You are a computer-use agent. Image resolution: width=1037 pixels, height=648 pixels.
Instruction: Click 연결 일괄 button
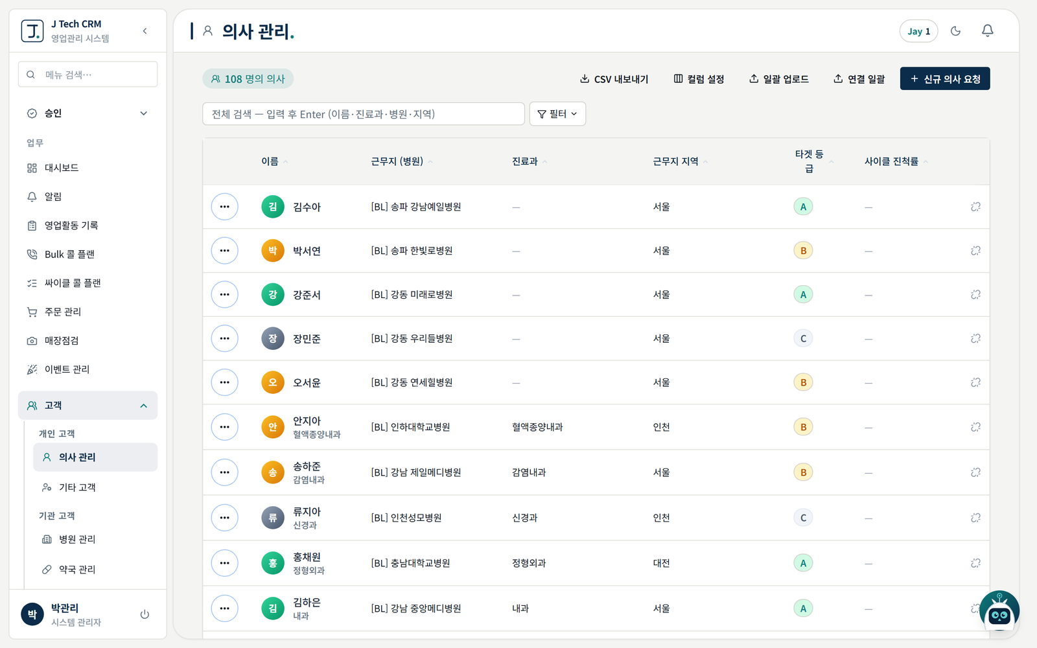pyautogui.click(x=859, y=79)
